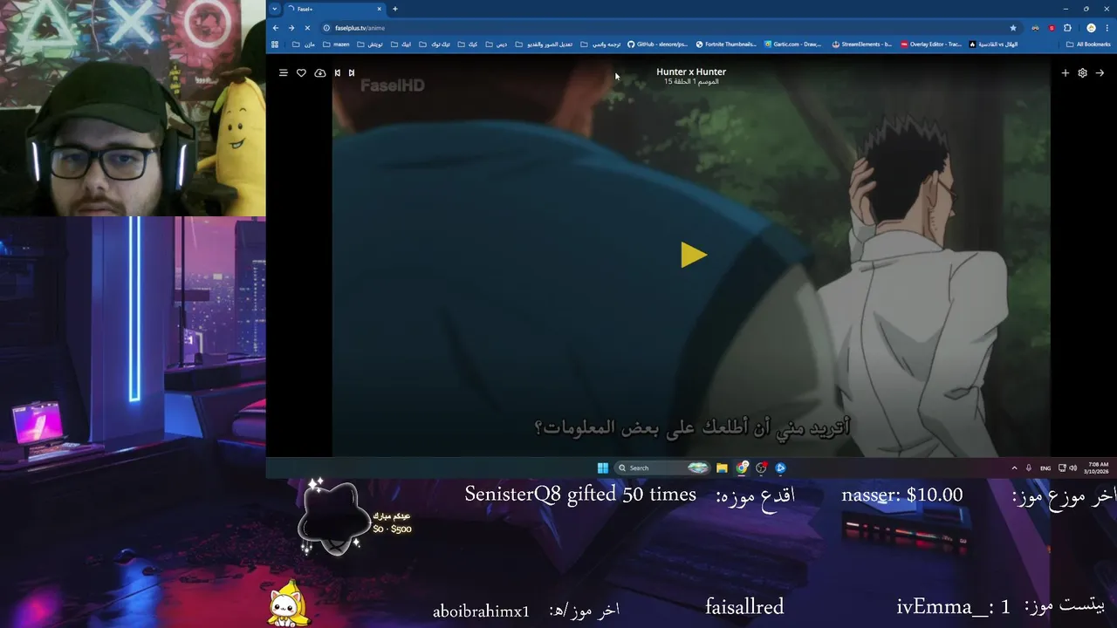Click the right arrow icon in player header
1117x628 pixels.
(1100, 72)
